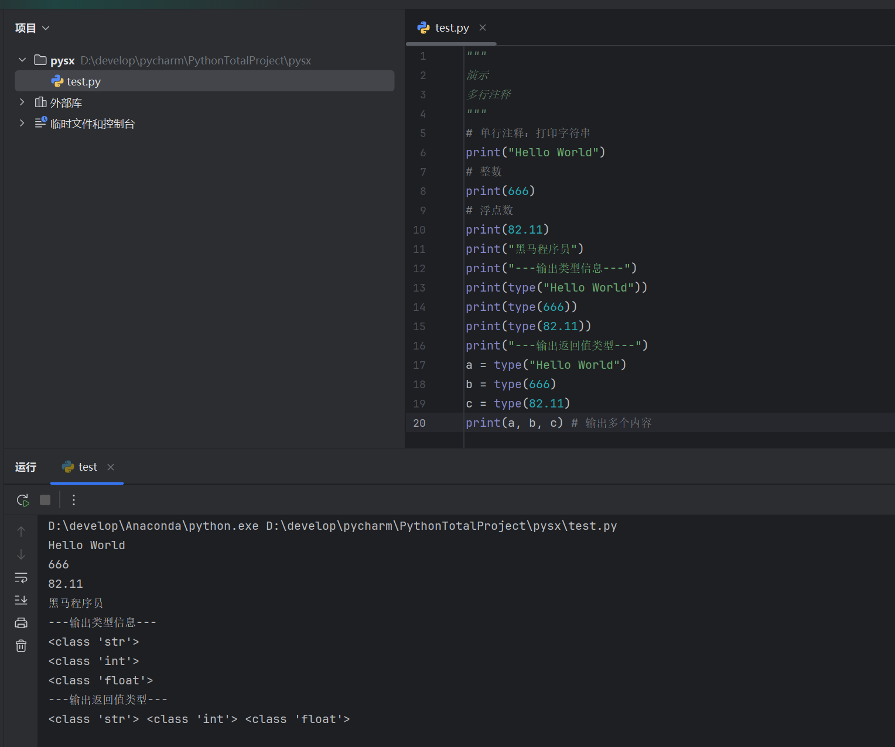
Task: Click the external libraries icon beside 外部库
Action: 40,102
